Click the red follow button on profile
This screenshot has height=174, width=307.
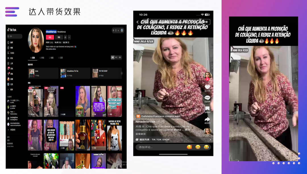pyautogui.click(x=50, y=37)
